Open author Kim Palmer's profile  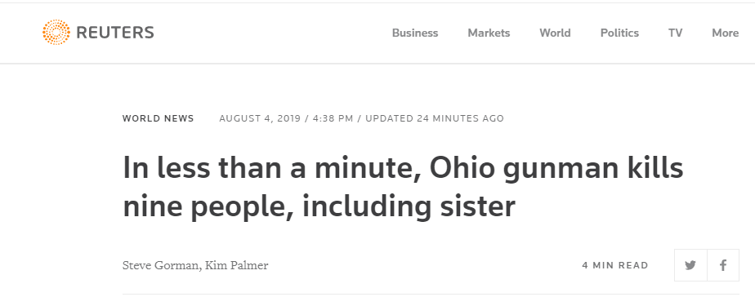[x=237, y=265]
